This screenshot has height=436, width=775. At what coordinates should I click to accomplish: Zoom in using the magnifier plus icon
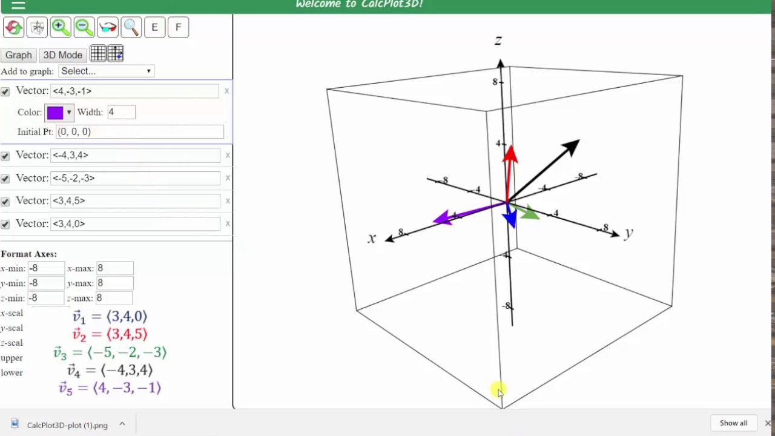tap(60, 27)
